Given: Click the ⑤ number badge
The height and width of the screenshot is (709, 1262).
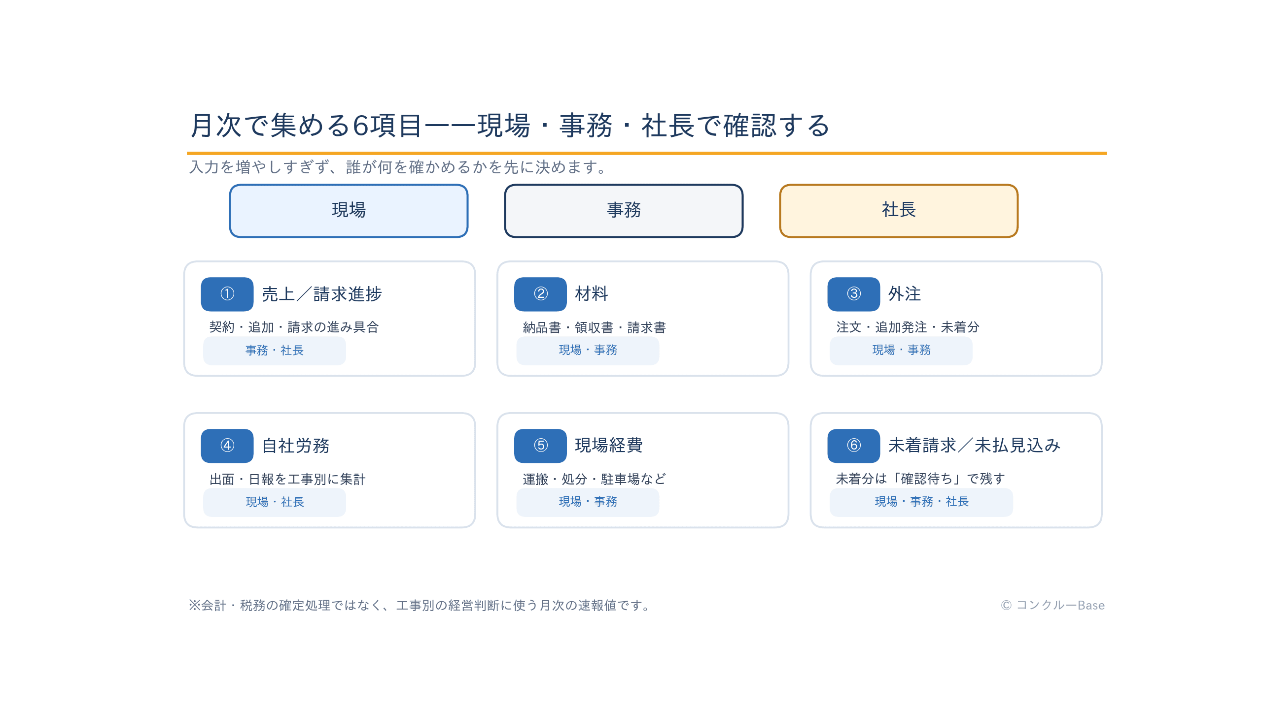Looking at the screenshot, I should coord(540,446).
